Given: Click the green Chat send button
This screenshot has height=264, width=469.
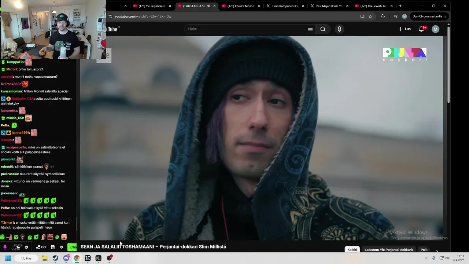Looking at the screenshot, I should [x=73, y=247].
